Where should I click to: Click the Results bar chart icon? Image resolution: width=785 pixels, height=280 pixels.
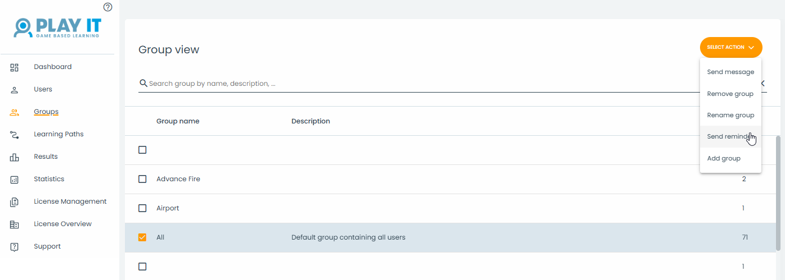(15, 157)
